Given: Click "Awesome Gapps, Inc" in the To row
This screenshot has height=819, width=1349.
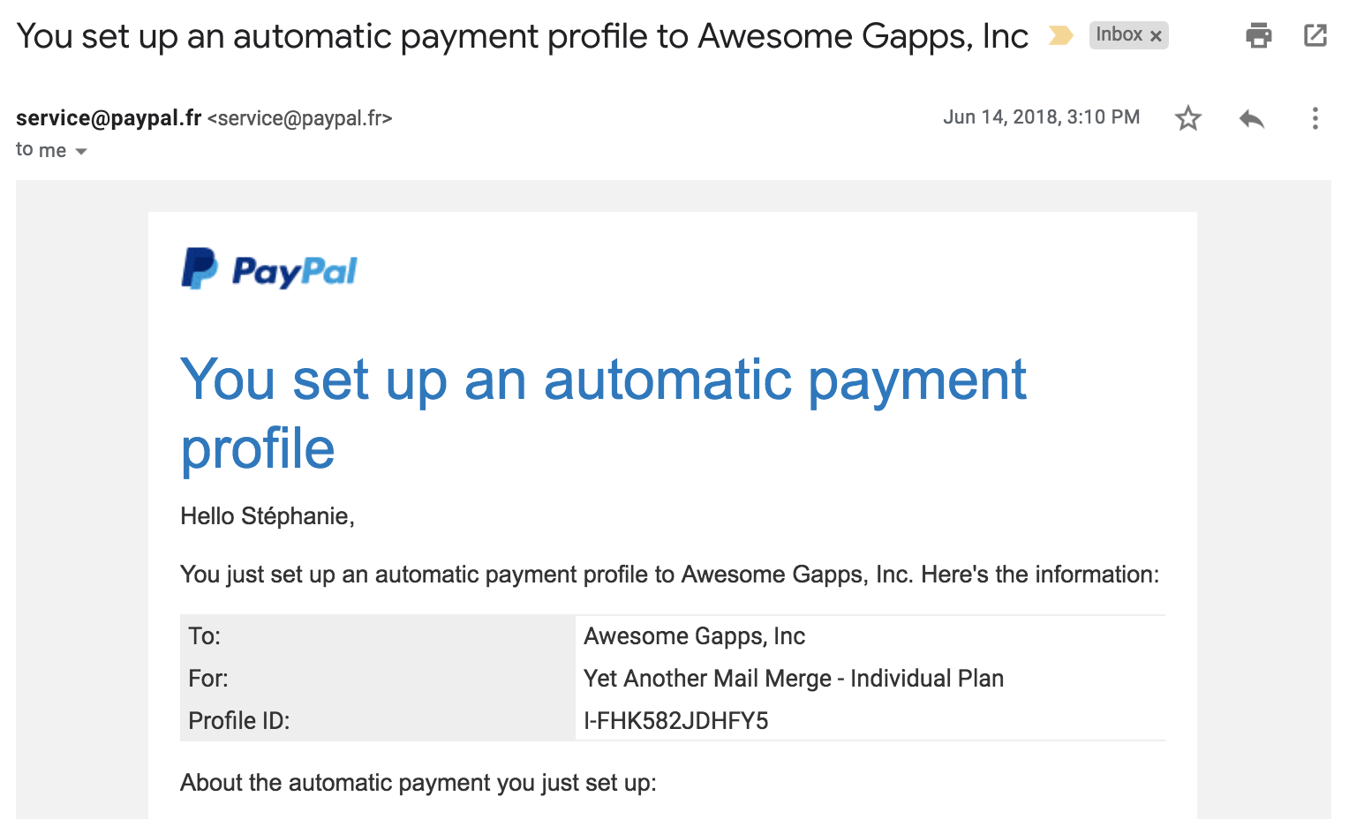Looking at the screenshot, I should 694,636.
